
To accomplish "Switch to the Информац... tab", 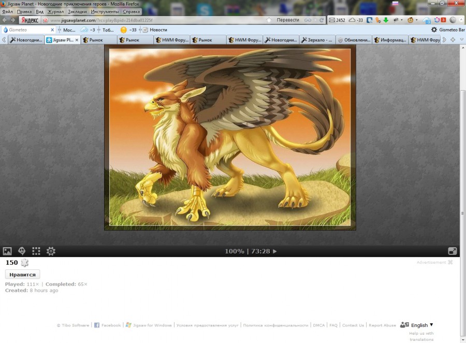I will pyautogui.click(x=390, y=39).
